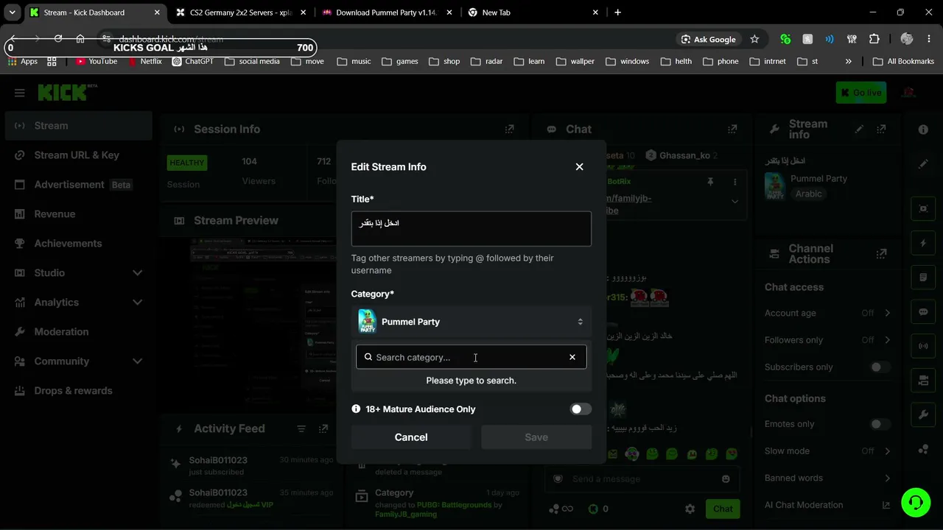This screenshot has width=943, height=530.
Task: Click the Go live button
Action: (861, 93)
